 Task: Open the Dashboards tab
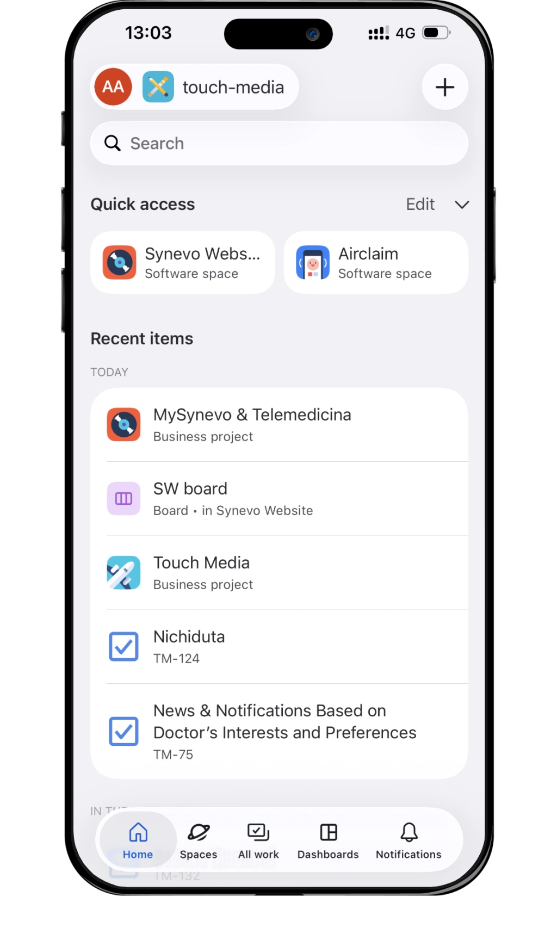328,841
